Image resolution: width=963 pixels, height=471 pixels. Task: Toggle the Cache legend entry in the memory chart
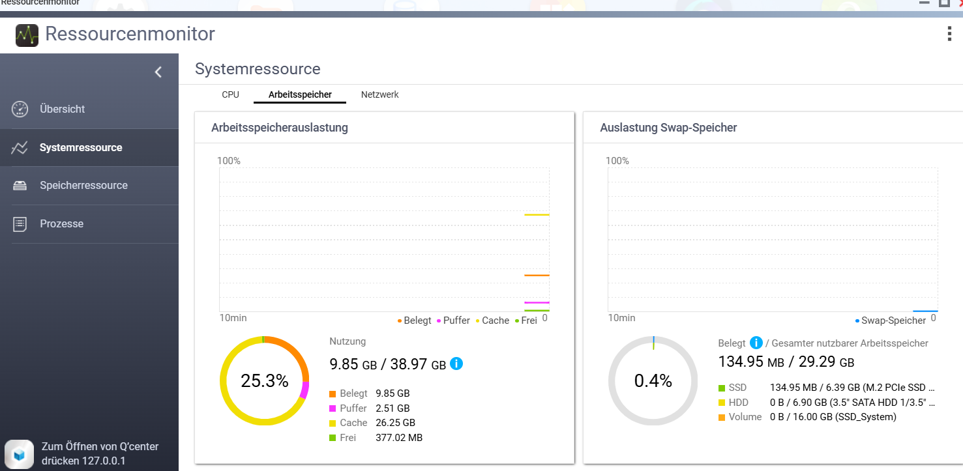tap(492, 321)
